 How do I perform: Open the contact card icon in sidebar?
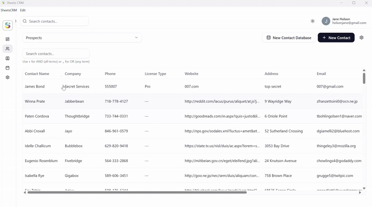click(7, 58)
